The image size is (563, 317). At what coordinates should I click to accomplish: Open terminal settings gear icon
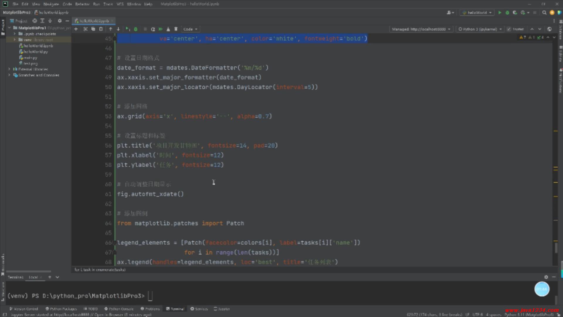click(546, 277)
